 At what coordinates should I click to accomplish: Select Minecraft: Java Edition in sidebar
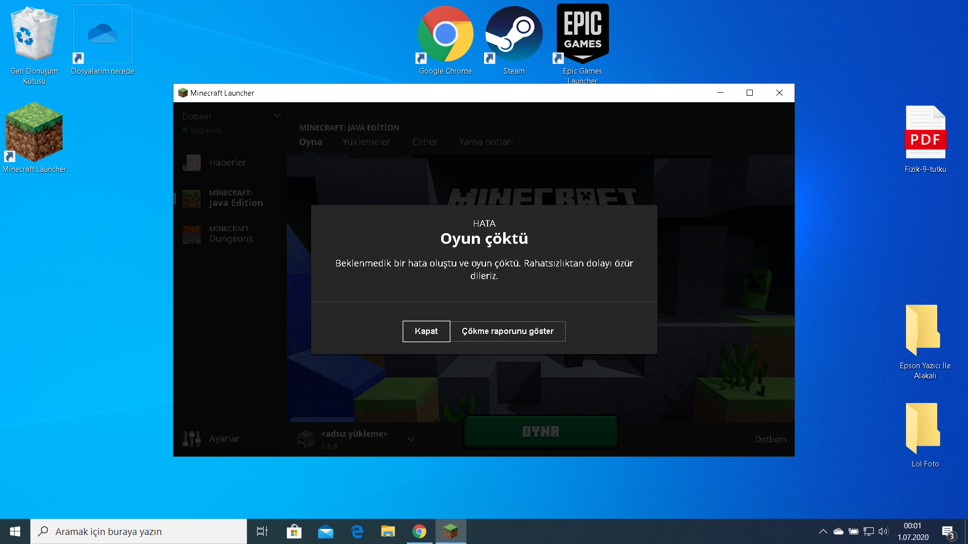pyautogui.click(x=230, y=198)
